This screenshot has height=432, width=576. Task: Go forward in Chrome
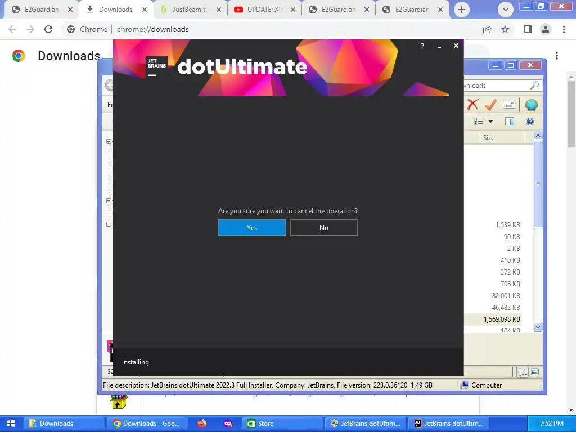[x=30, y=29]
